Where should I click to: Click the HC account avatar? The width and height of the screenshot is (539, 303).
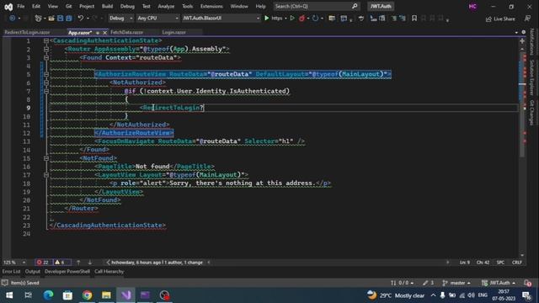(472, 6)
